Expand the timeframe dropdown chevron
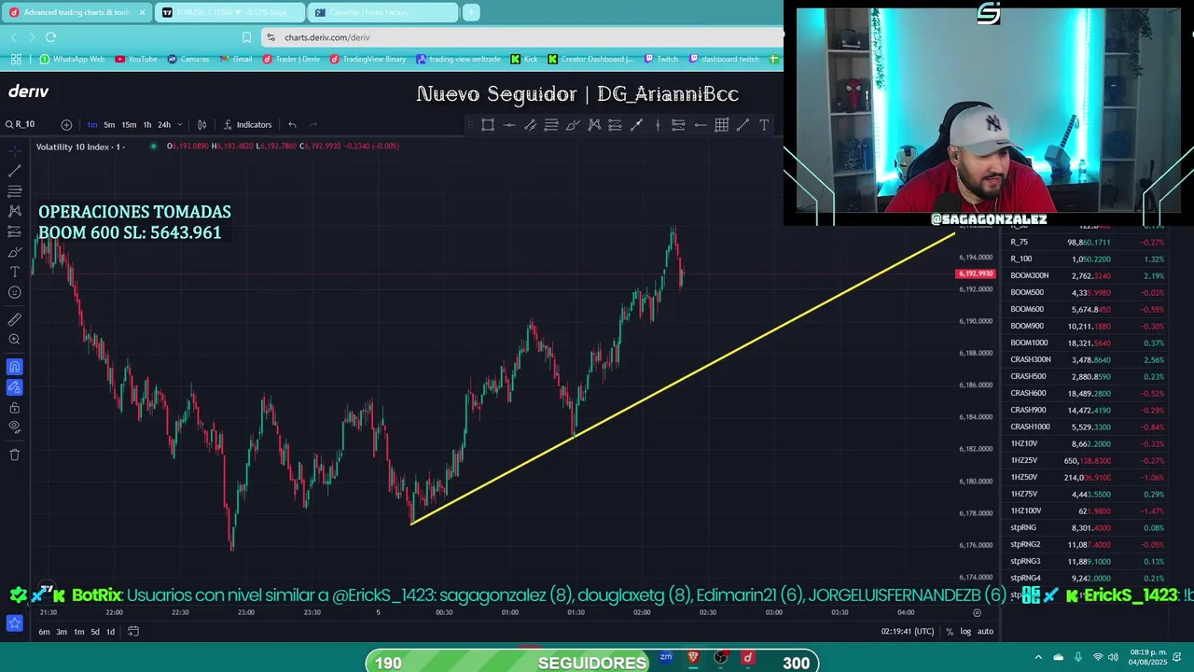This screenshot has width=1194, height=672. (179, 125)
